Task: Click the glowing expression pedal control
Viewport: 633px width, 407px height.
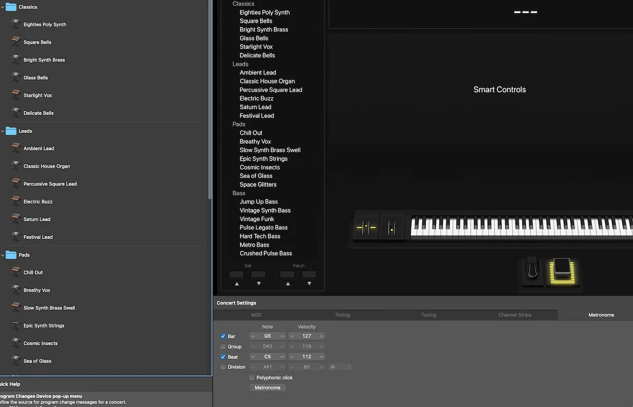Action: click(x=562, y=272)
